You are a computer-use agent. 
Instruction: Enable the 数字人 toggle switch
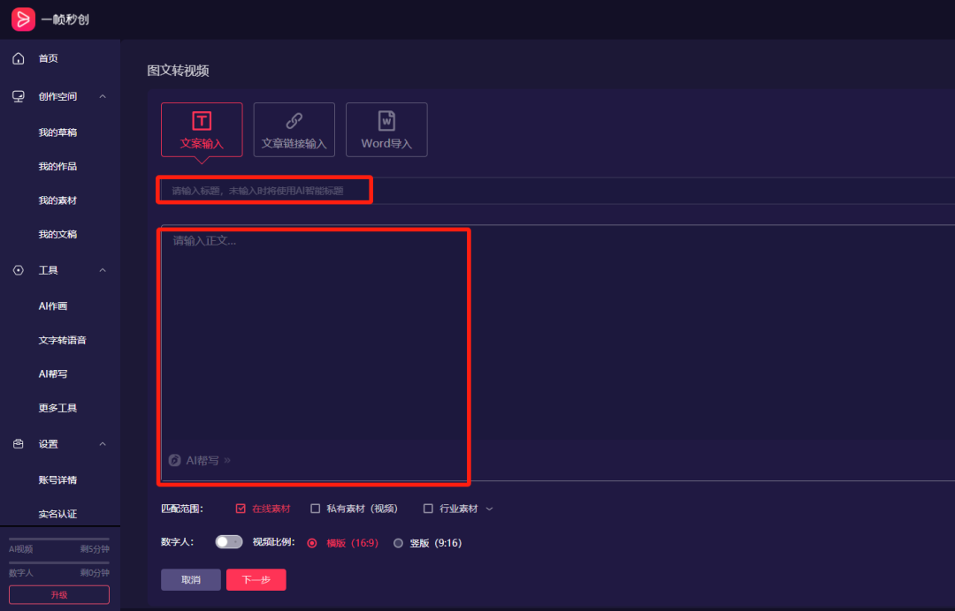pos(228,541)
